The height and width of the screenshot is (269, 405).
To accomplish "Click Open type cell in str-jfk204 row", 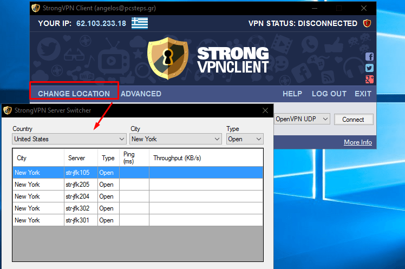I will coord(108,196).
